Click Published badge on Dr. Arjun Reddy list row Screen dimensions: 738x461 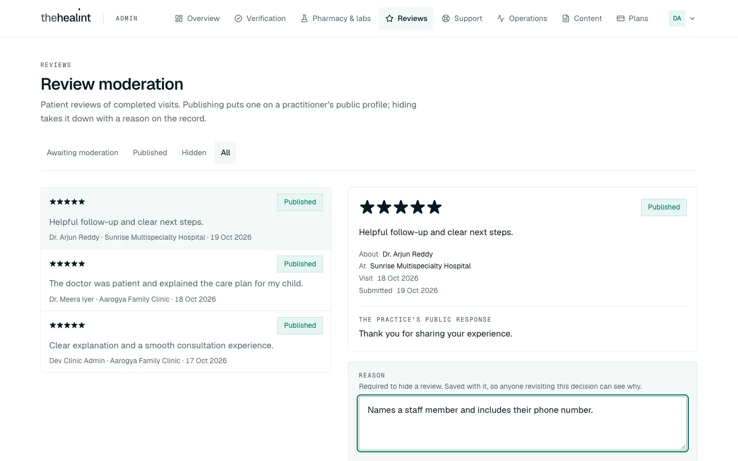click(x=300, y=202)
